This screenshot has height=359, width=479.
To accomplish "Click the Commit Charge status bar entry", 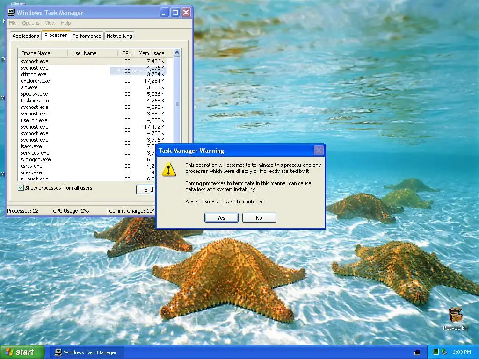I will point(131,211).
